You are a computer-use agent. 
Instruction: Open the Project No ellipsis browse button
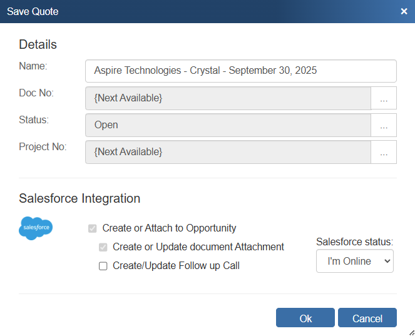click(384, 152)
